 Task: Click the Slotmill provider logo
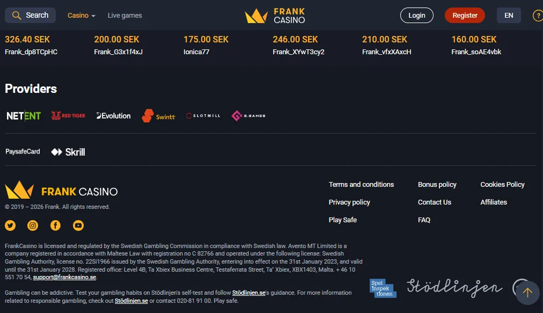pos(203,116)
